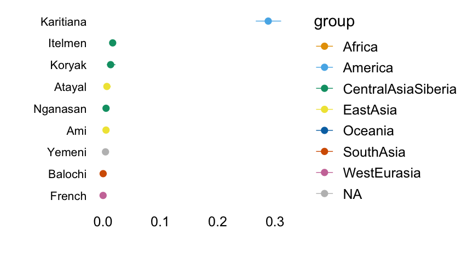Click the 0.3 x-axis tick label
The height and width of the screenshot is (263, 473).
[274, 222]
